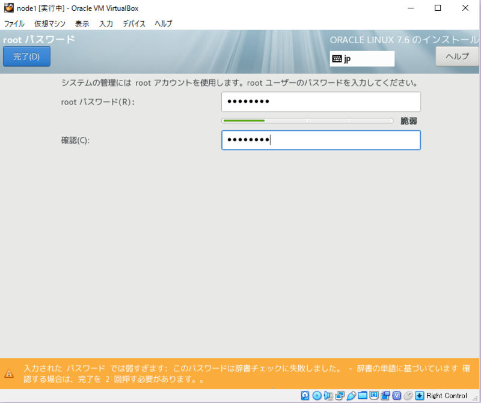Click the shared folders status icon

[363, 396]
